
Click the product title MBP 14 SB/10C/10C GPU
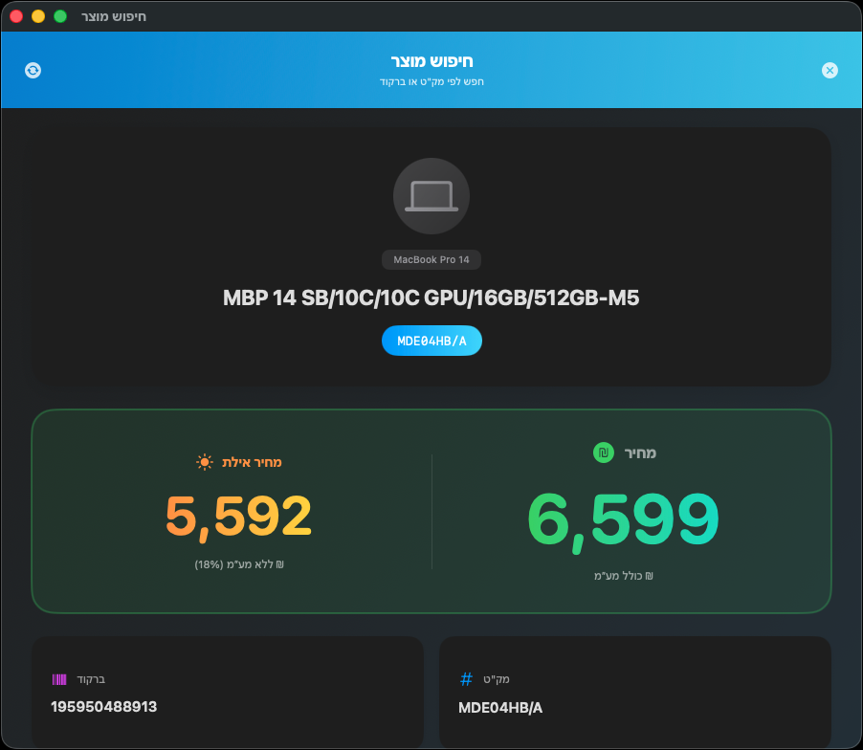[431, 298]
